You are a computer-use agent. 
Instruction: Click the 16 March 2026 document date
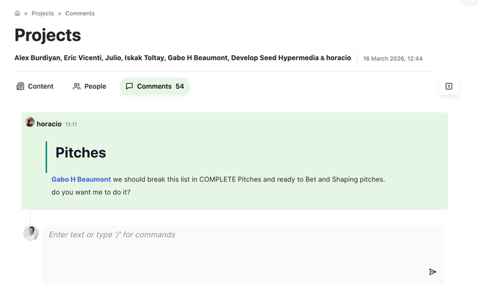tap(393, 59)
